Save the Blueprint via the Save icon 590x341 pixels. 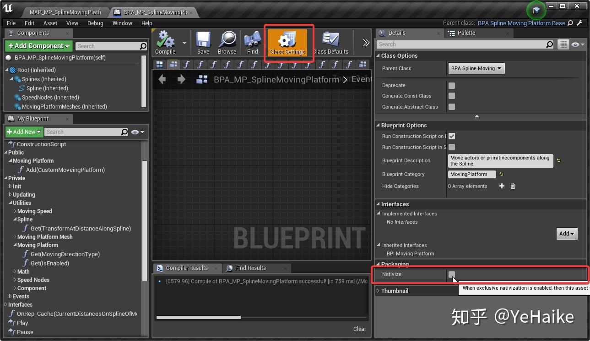point(203,42)
